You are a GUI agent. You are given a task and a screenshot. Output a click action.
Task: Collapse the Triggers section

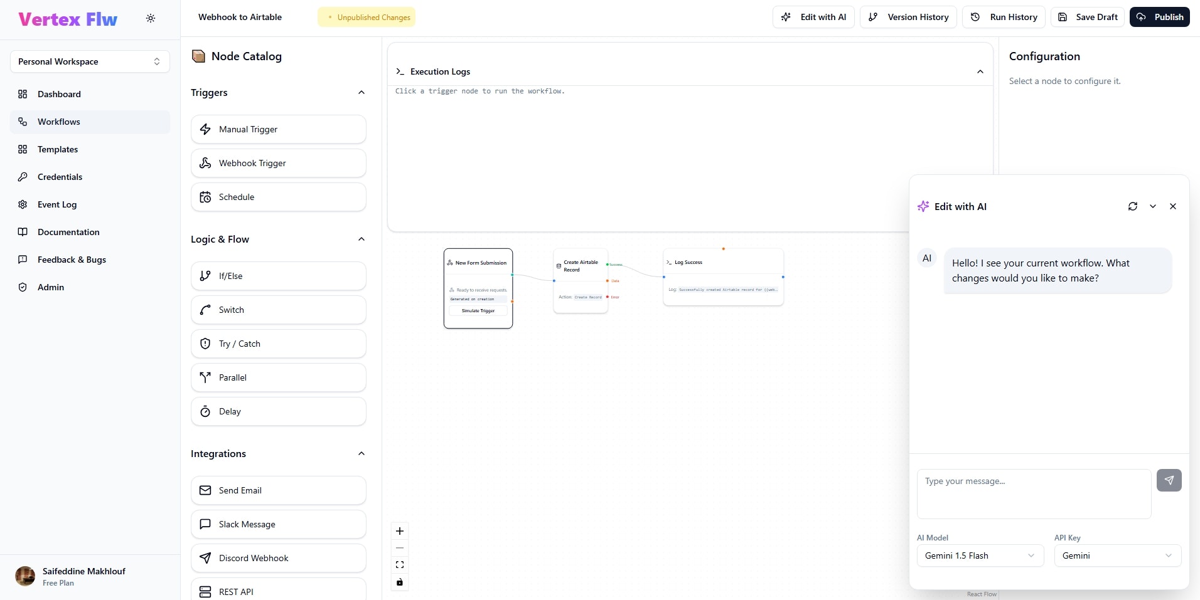pos(362,93)
